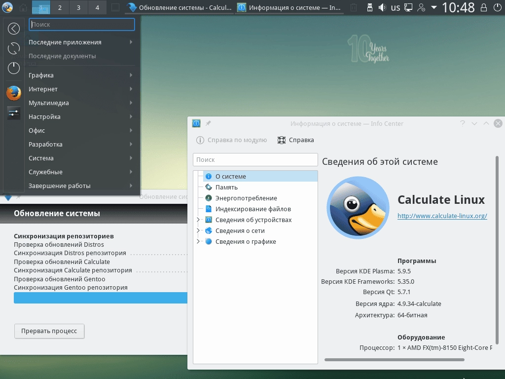The height and width of the screenshot is (379, 505).
Task: Open the network connection tray icon
Action: click(408, 7)
